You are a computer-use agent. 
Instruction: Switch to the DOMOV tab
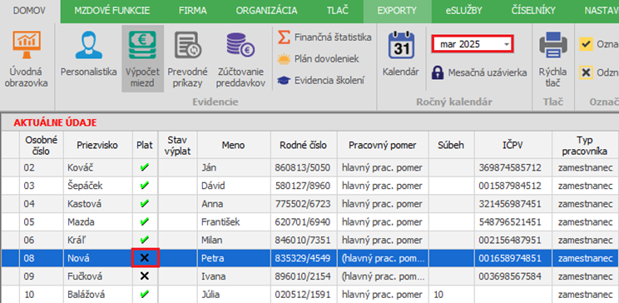(x=29, y=11)
